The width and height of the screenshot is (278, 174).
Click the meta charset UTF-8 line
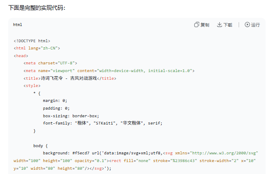pyautogui.click(x=50, y=63)
